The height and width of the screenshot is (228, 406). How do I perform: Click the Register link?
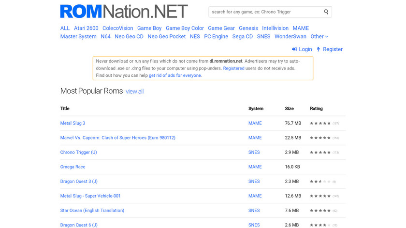(333, 49)
